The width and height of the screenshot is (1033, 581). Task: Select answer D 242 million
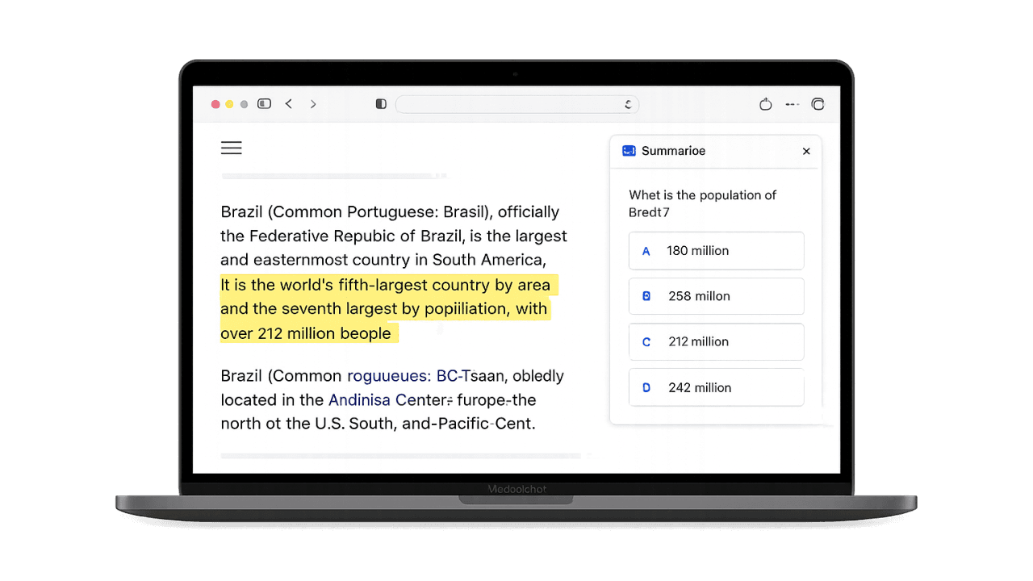(716, 387)
